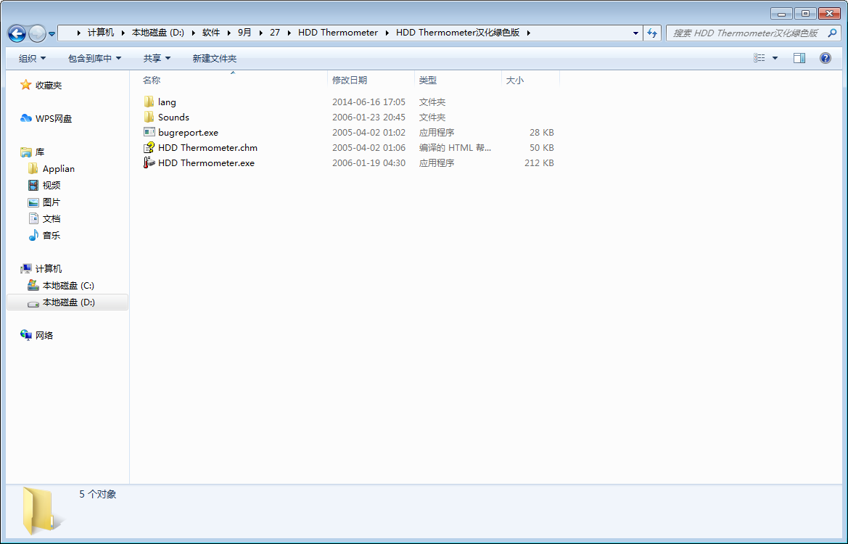Viewport: 848px width, 544px height.
Task: Open the 网络 item in the sidebar
Action: click(x=42, y=334)
